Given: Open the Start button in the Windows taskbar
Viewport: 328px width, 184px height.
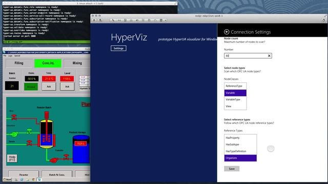Looking at the screenshot, I should click(7, 179).
